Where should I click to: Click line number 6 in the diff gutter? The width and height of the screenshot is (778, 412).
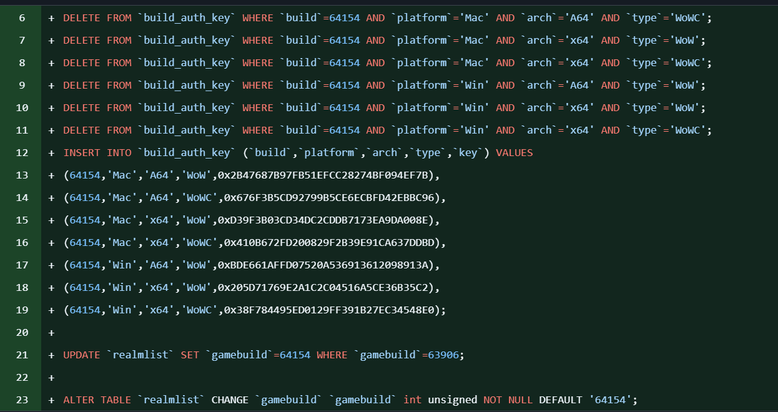point(22,18)
